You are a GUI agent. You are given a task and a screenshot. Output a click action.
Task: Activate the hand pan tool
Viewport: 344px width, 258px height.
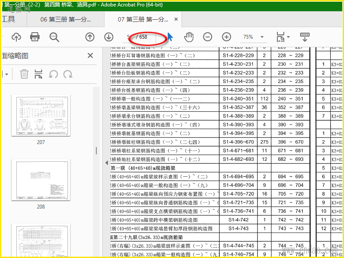(189, 37)
